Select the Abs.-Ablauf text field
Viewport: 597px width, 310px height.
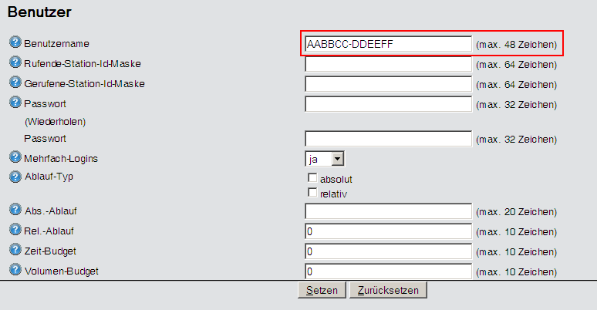388,211
